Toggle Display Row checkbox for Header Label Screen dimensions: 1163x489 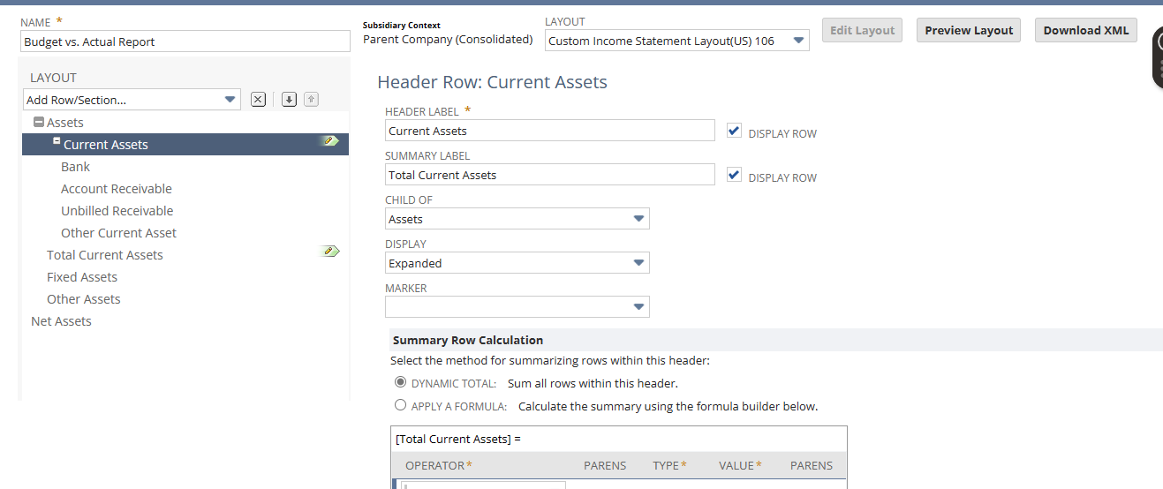tap(734, 131)
